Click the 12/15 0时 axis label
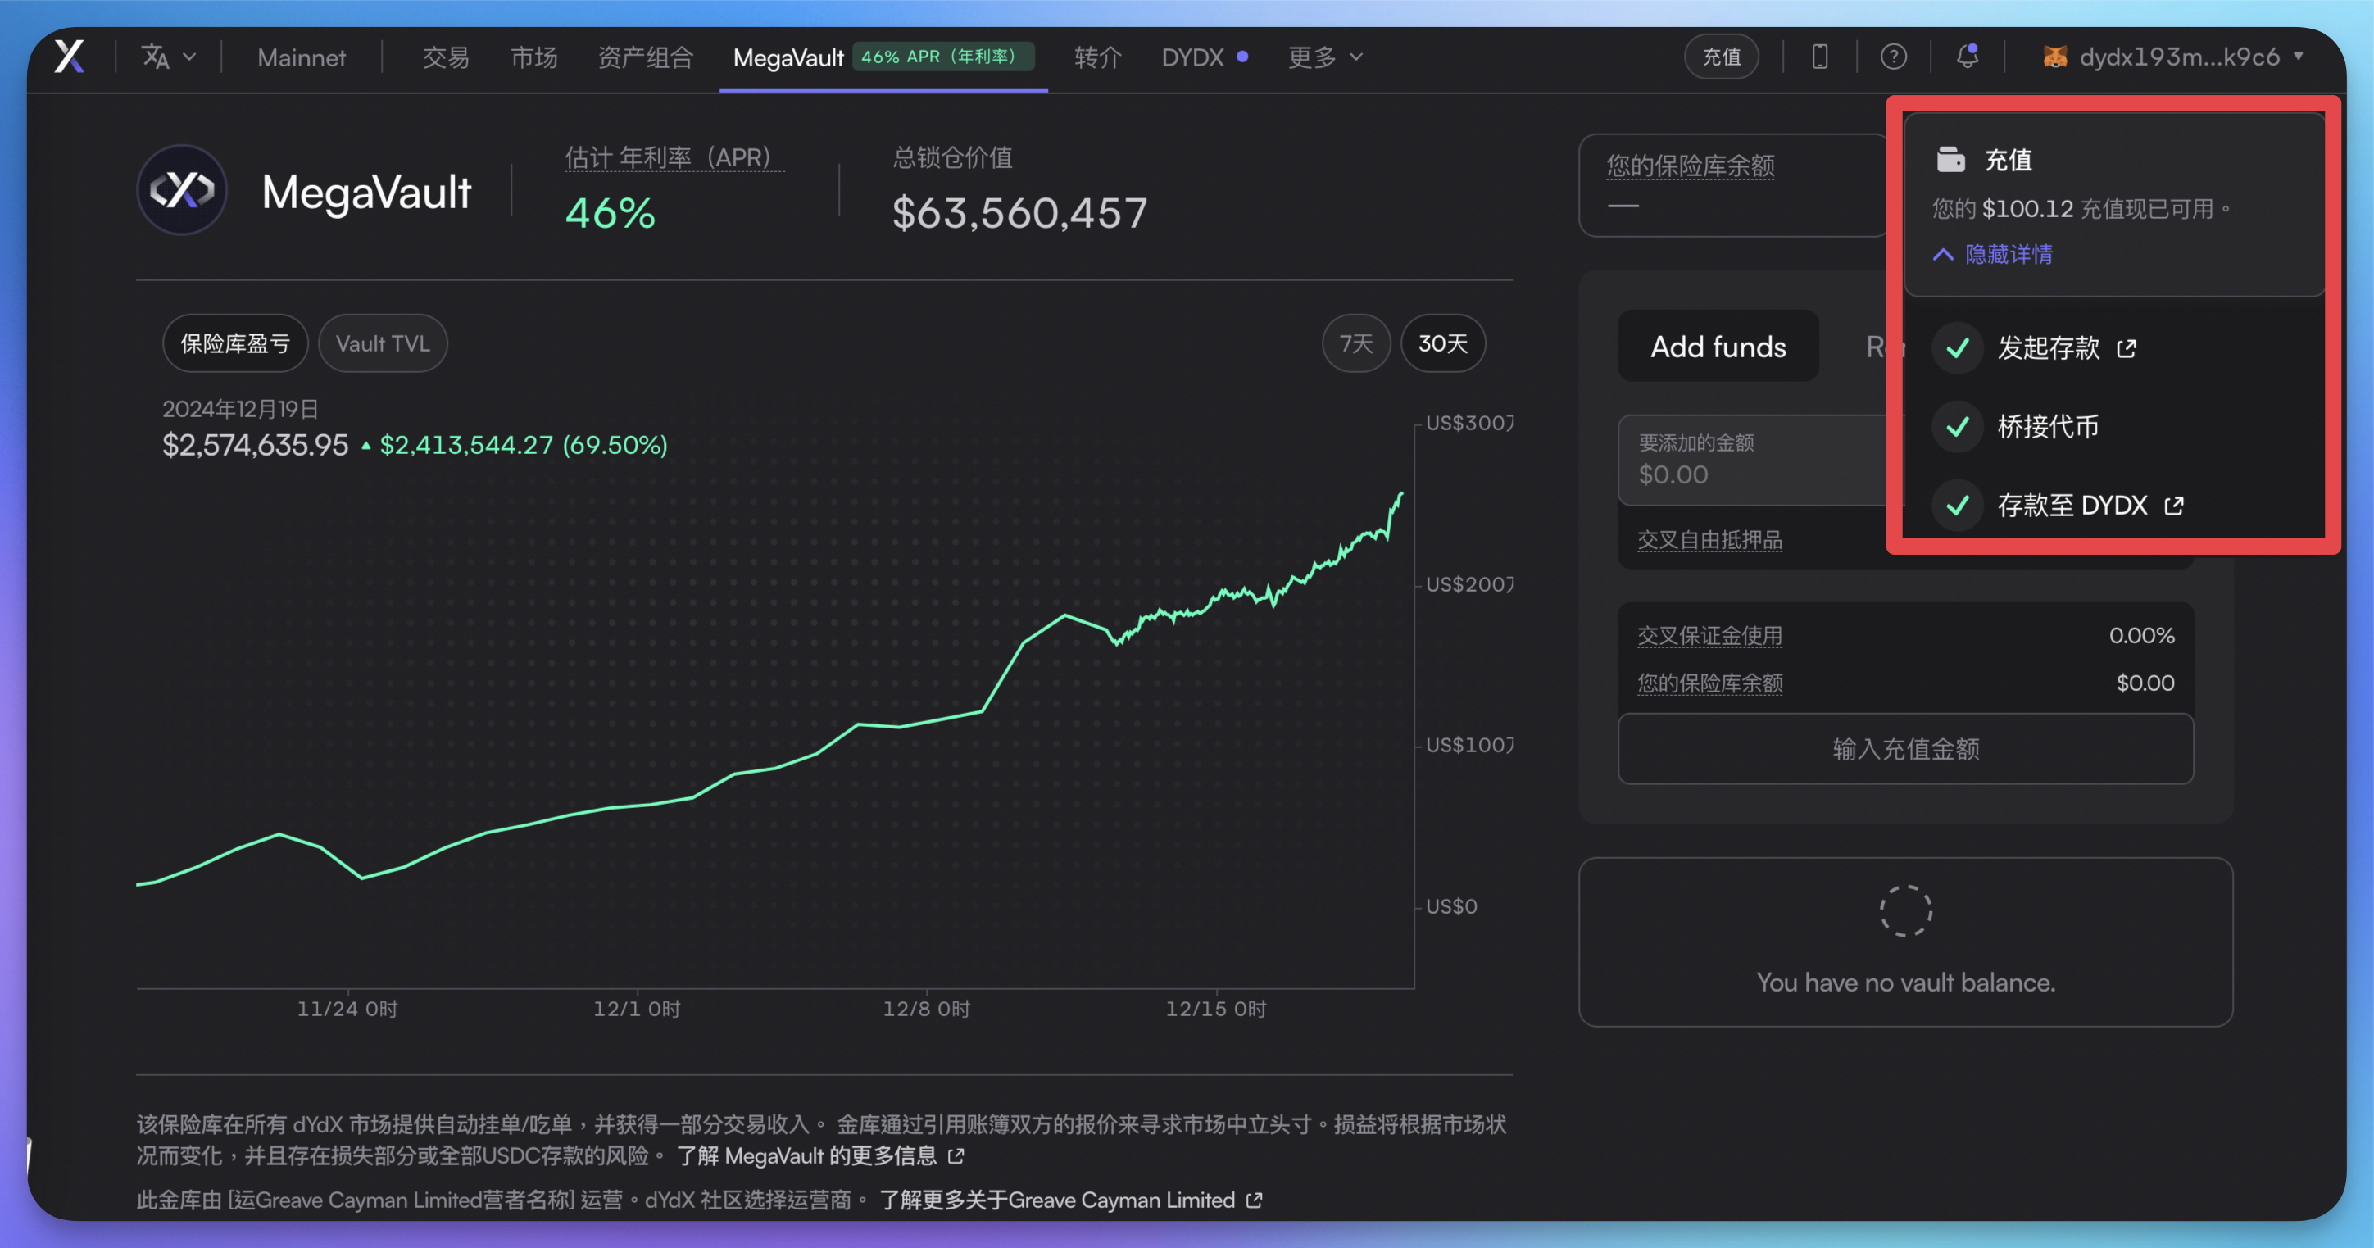The width and height of the screenshot is (2374, 1248). [x=1215, y=1010]
